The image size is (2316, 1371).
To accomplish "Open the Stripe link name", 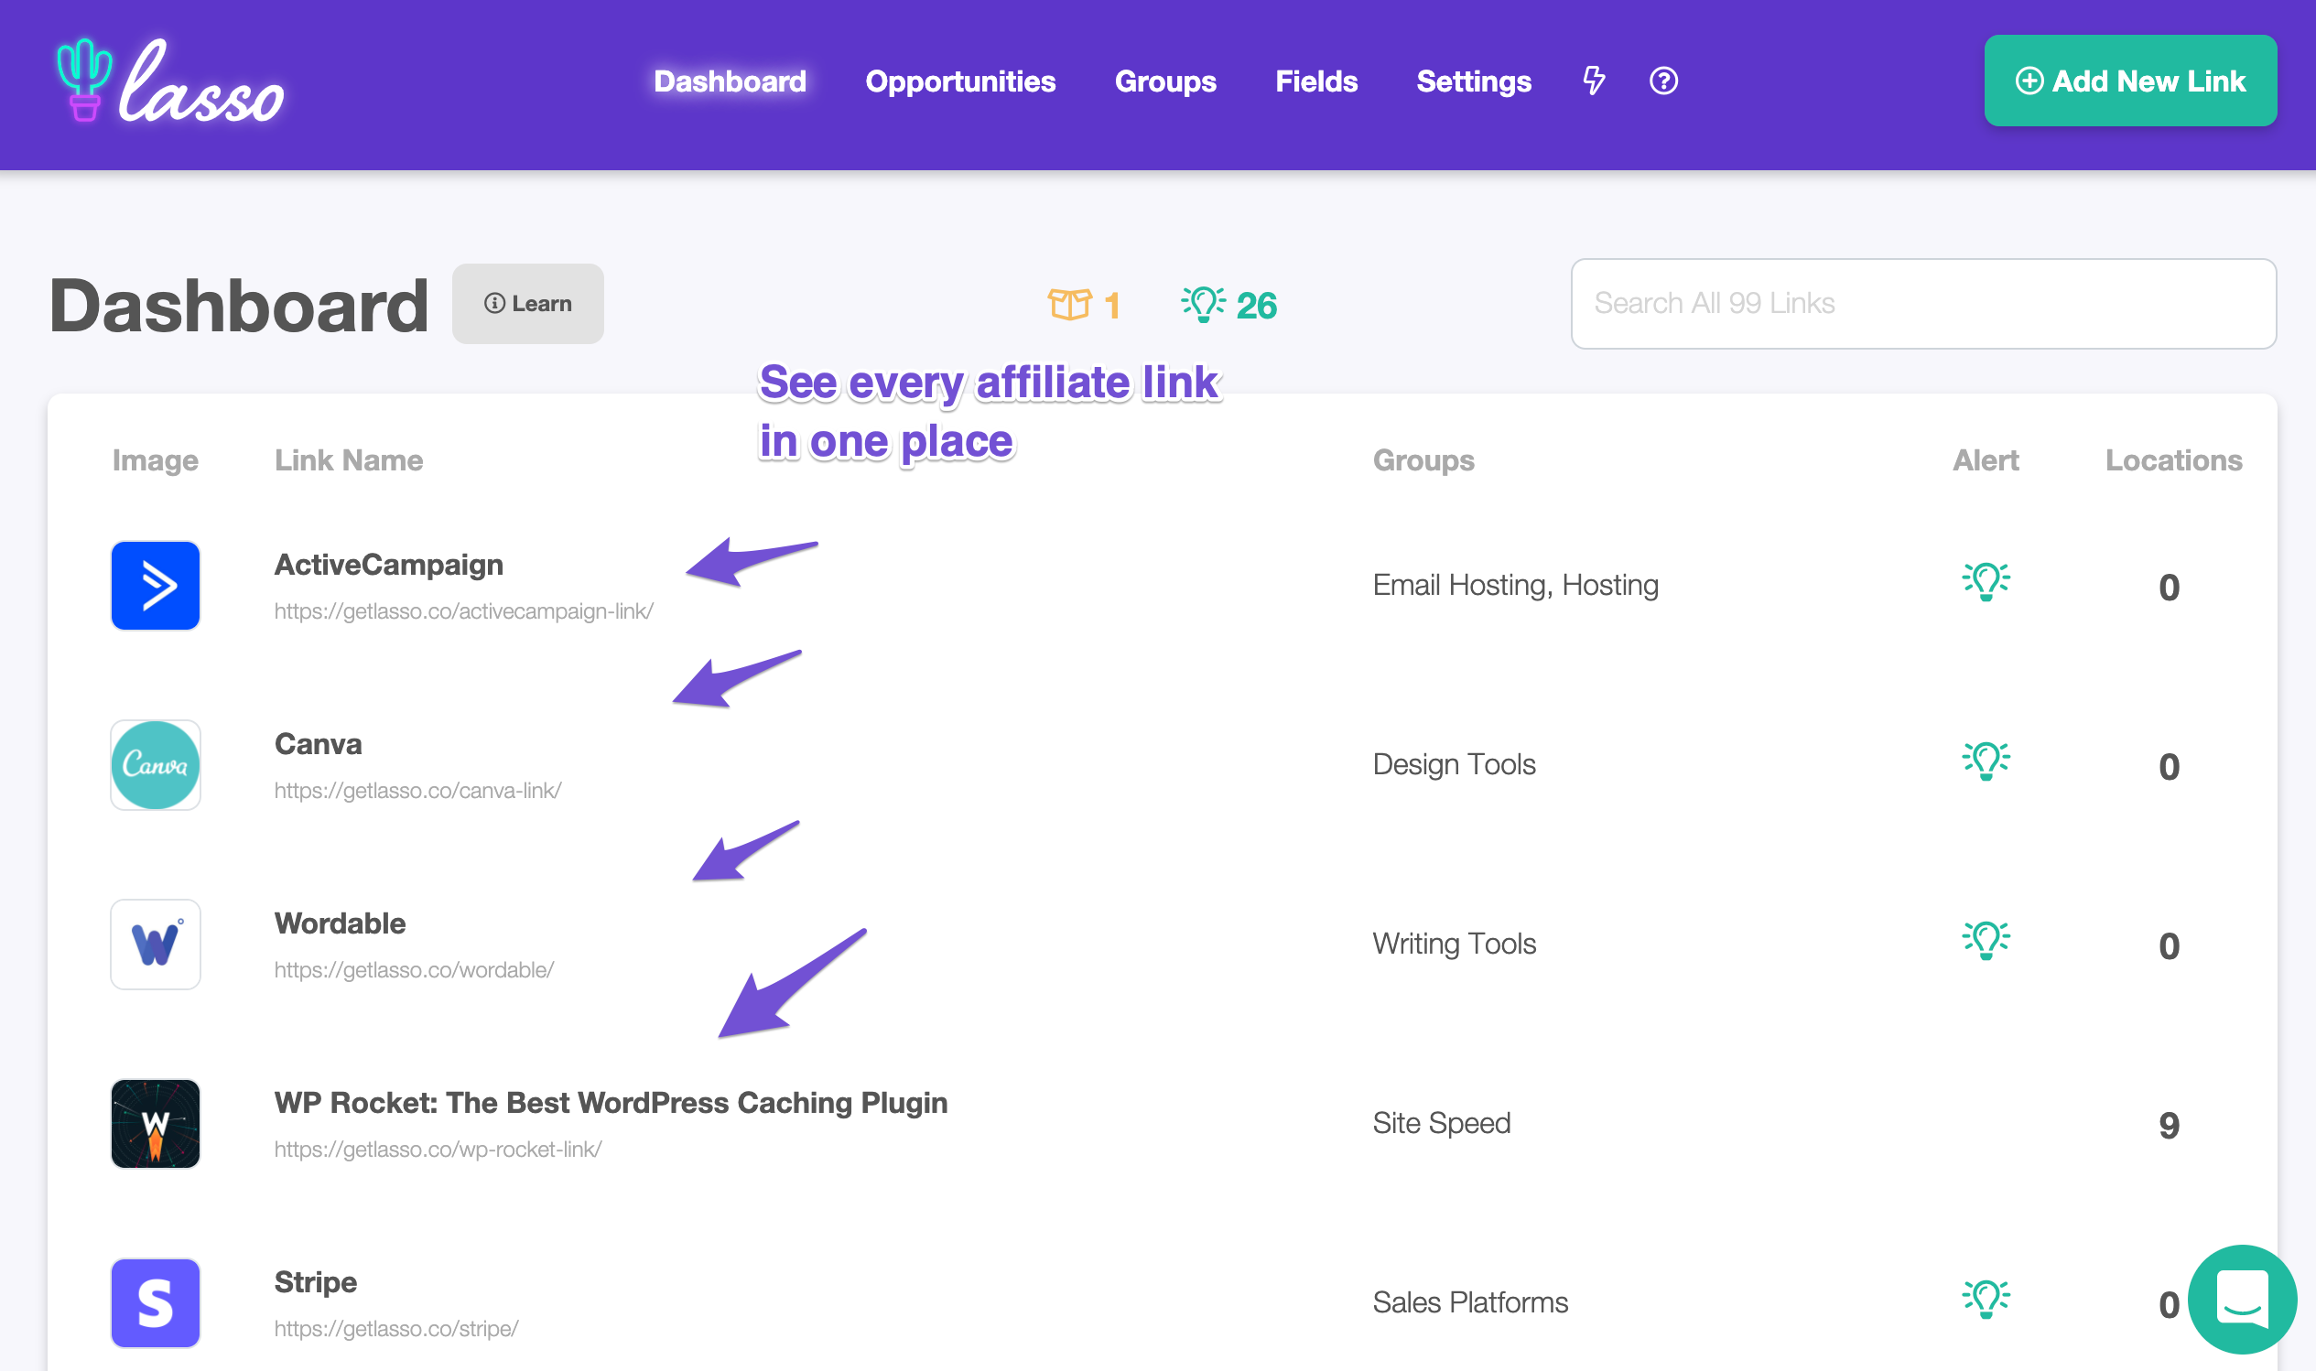I will point(315,1281).
